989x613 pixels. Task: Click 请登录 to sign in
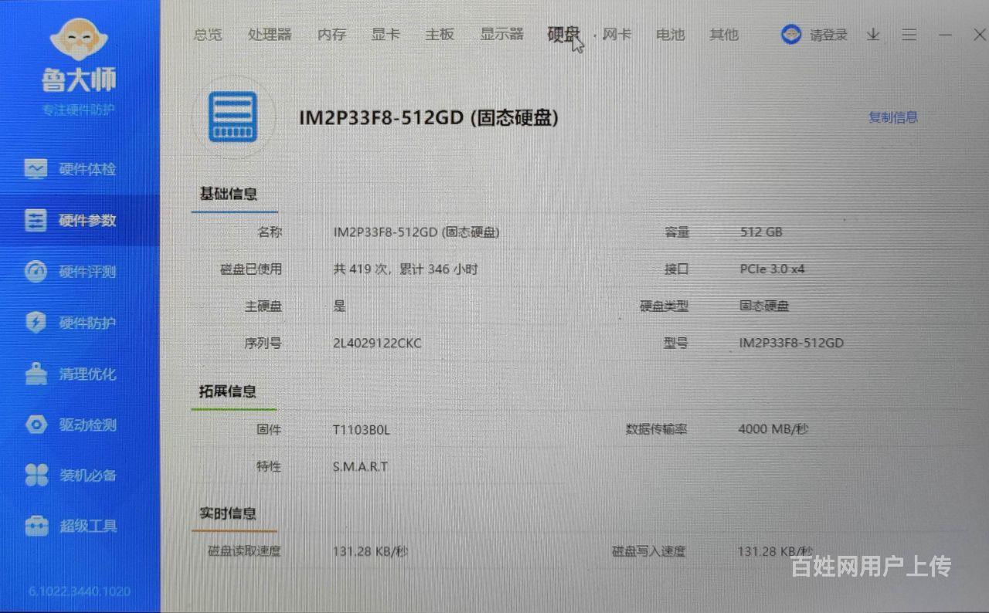pyautogui.click(x=828, y=35)
